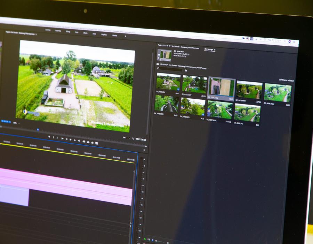
Task: Click the poster frame camera icon
Action: (159, 54)
